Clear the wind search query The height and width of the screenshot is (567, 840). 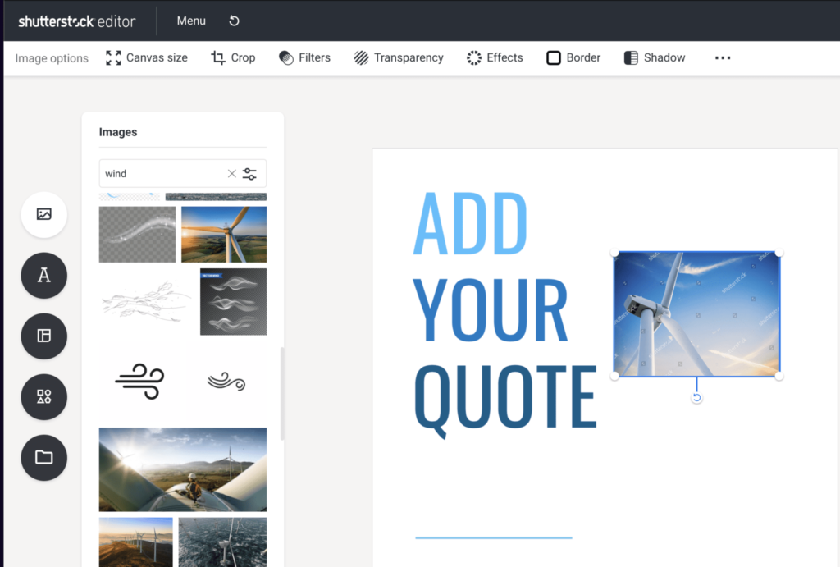pyautogui.click(x=231, y=173)
